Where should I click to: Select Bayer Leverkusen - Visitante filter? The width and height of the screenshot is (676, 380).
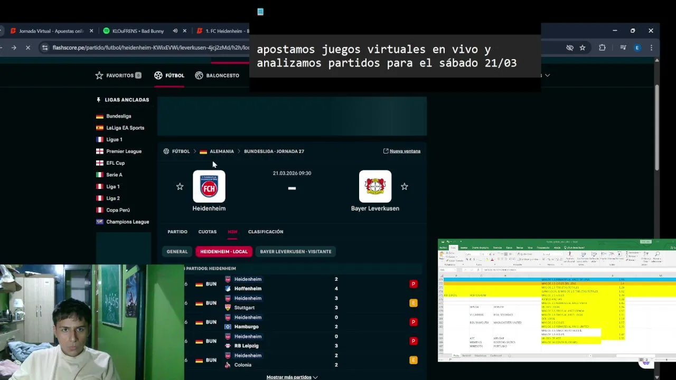tap(296, 252)
